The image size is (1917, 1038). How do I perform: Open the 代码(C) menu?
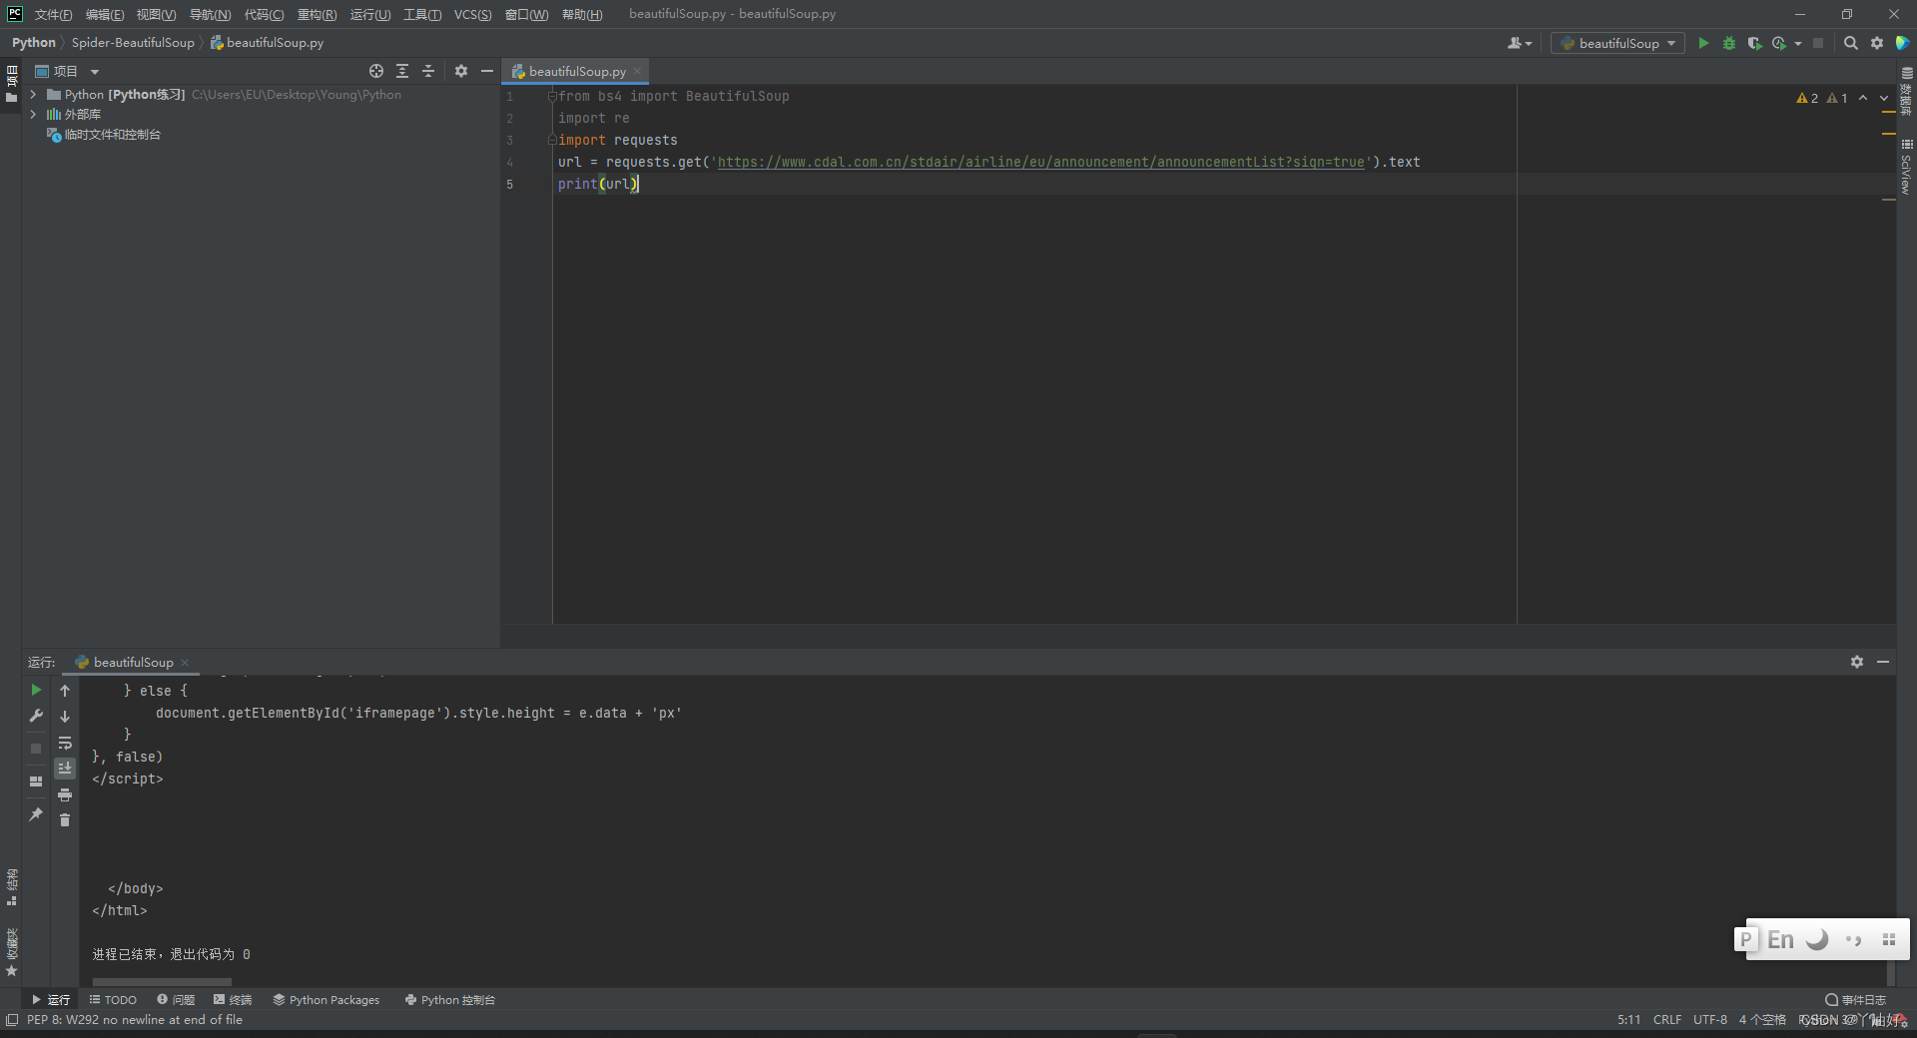(x=264, y=14)
